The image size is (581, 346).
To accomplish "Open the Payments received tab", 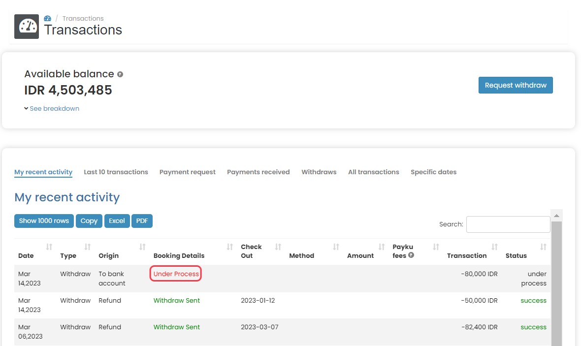I will tap(258, 172).
